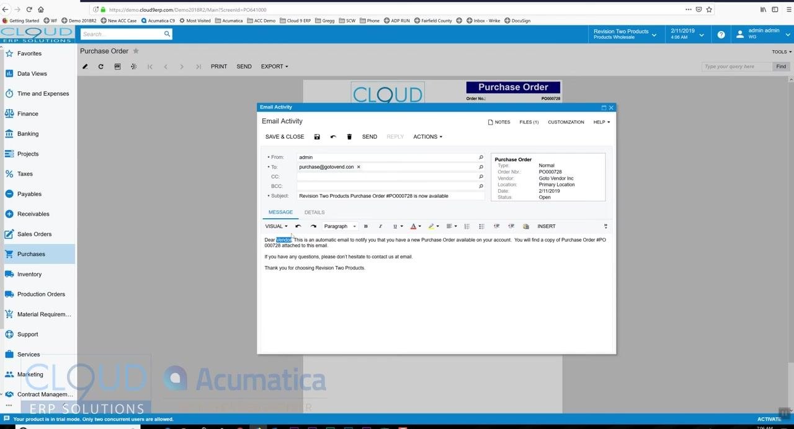Image resolution: width=794 pixels, height=429 pixels.
Task: Switch to the DETAILS tab
Action: pyautogui.click(x=314, y=213)
